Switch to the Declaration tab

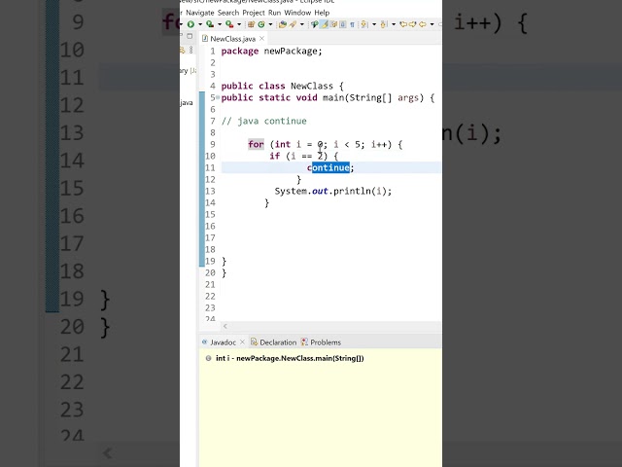pos(278,342)
